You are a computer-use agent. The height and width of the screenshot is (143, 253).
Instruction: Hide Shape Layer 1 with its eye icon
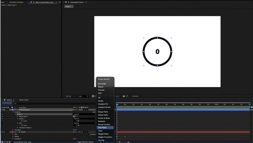point(2,110)
